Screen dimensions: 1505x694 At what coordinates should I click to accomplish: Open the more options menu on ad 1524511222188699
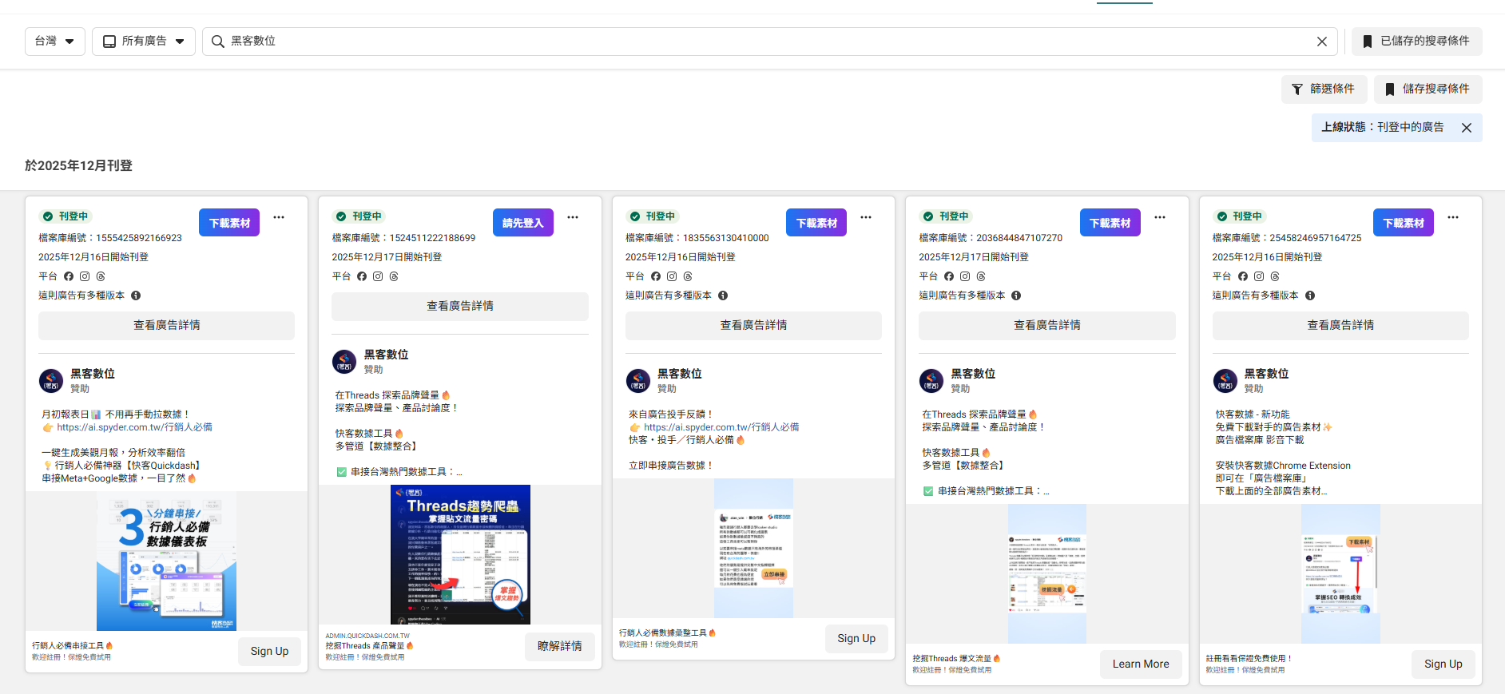pos(573,217)
